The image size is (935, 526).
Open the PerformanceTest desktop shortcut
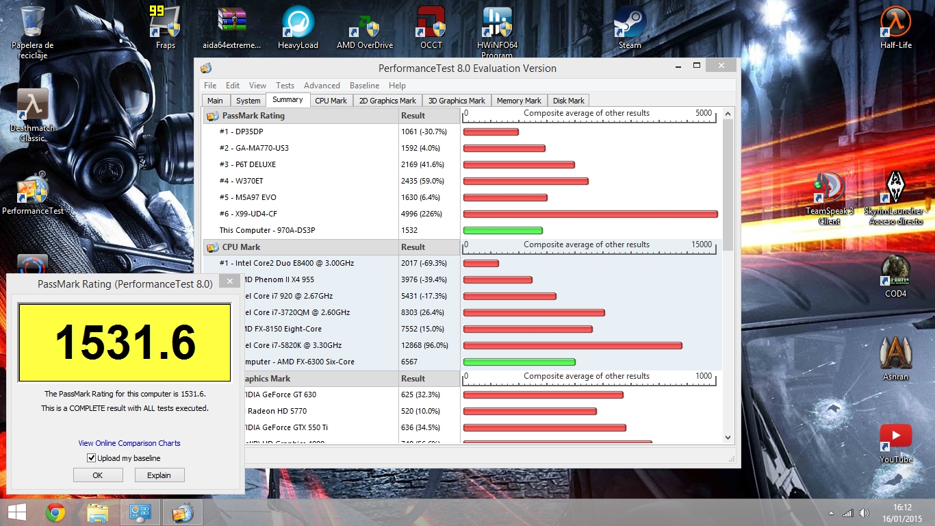pos(32,194)
